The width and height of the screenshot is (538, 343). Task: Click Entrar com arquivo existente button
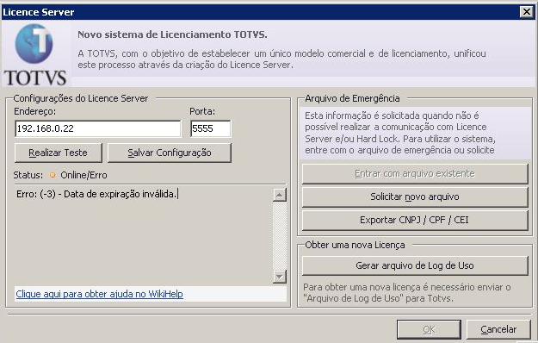pos(415,174)
